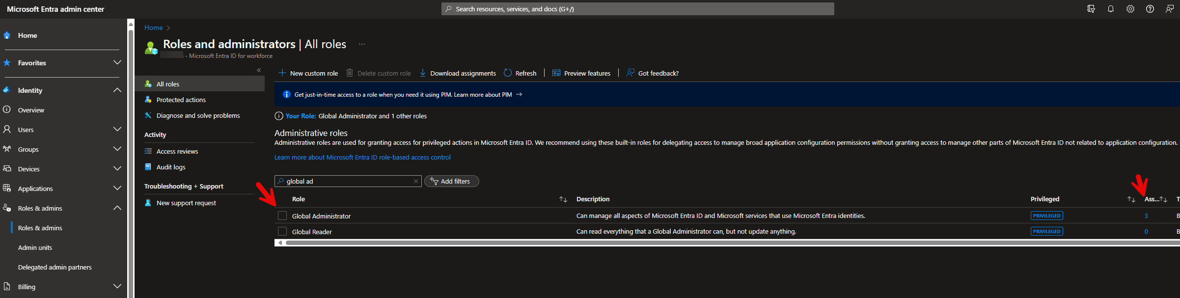This screenshot has width=1180, height=298.
Task: Click New custom role
Action: (x=308, y=73)
